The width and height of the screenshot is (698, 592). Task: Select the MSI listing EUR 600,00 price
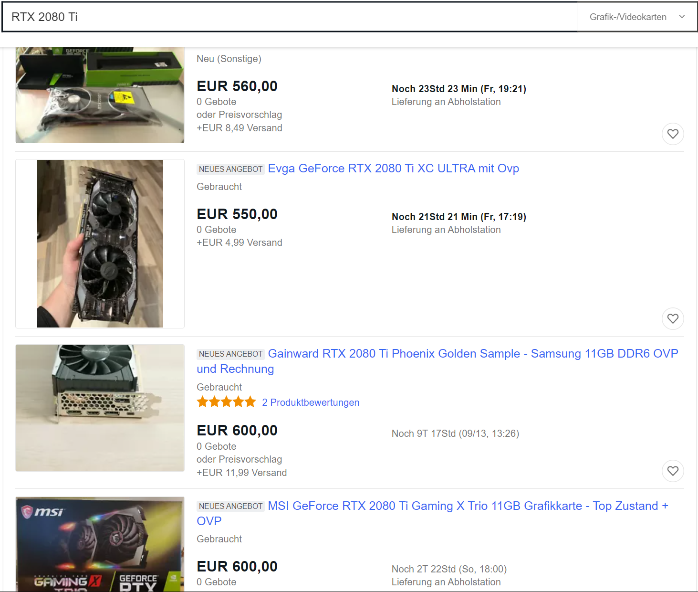237,567
